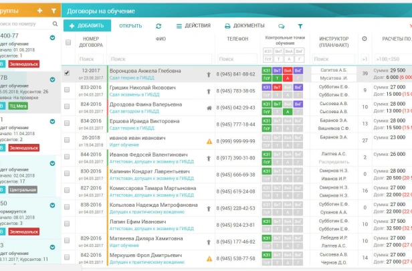Click the table filter funnel icon
The height and width of the screenshot is (271, 412).
[x=300, y=25]
